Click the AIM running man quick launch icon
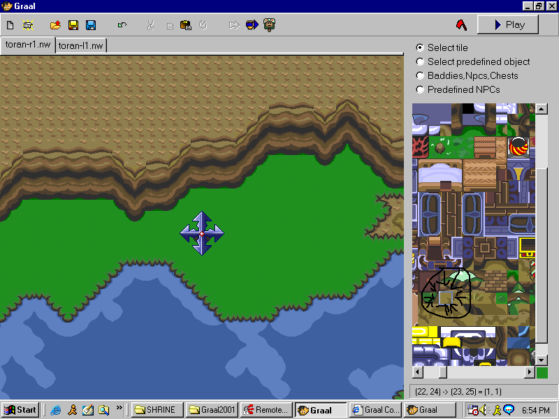The height and width of the screenshot is (419, 559). pos(73,410)
